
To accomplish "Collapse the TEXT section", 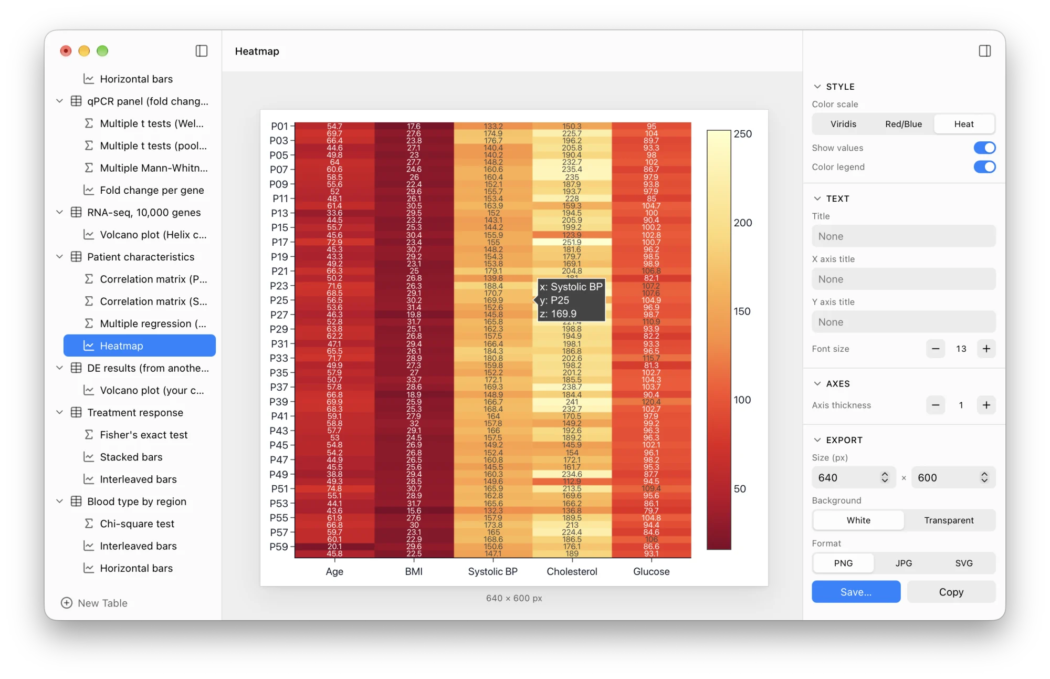I will coord(817,199).
